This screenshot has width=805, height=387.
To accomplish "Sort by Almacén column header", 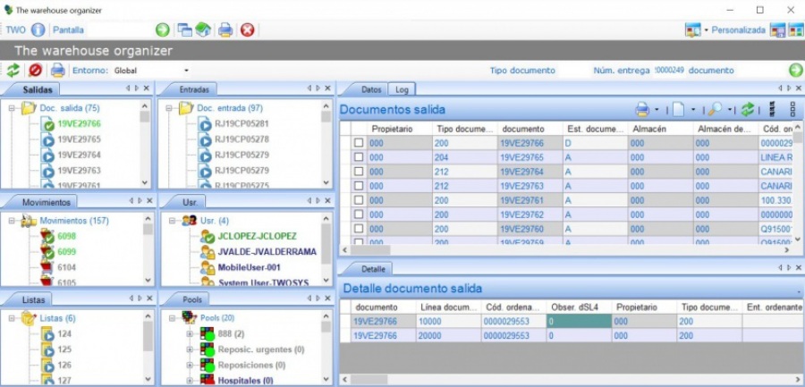I will point(661,129).
